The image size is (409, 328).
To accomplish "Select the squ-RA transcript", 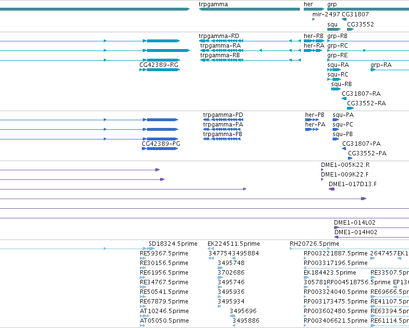I will (334, 70).
